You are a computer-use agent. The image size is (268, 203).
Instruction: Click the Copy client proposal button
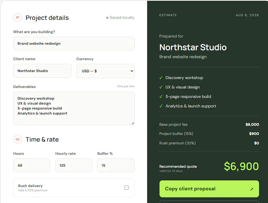pos(209,189)
